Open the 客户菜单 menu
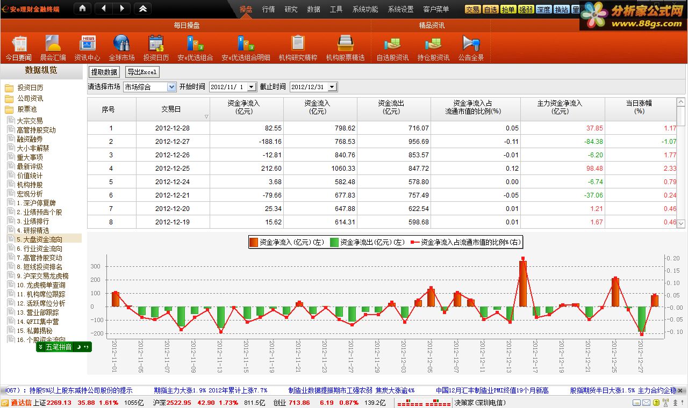Image resolution: width=688 pixels, height=408 pixels. click(436, 9)
